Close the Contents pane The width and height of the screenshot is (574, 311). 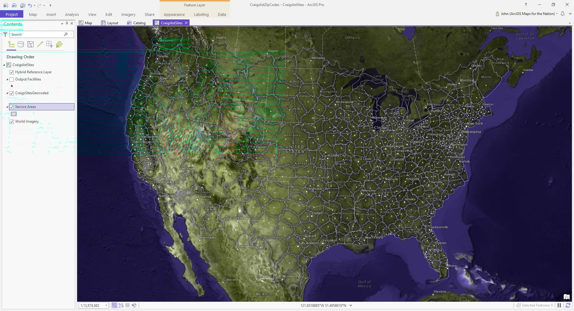coord(72,23)
